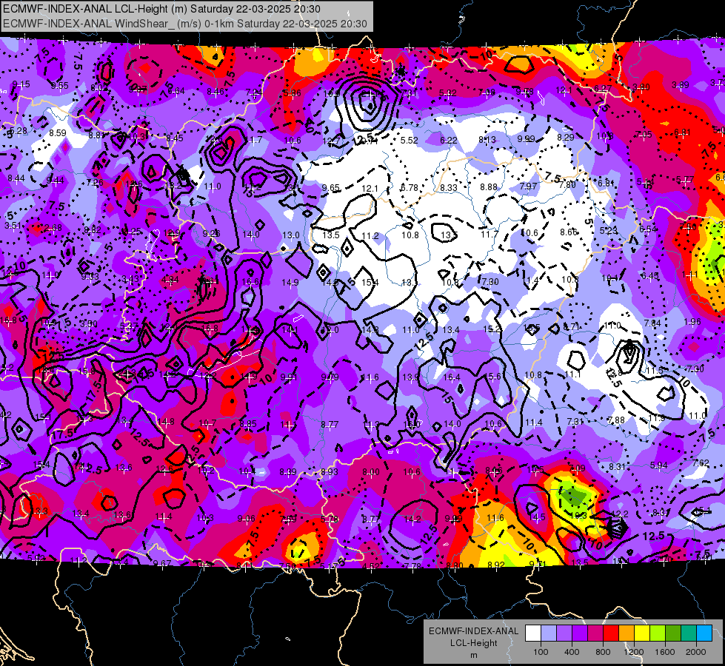
Task: Click the 14.5 wind shear value
Action: point(536,517)
